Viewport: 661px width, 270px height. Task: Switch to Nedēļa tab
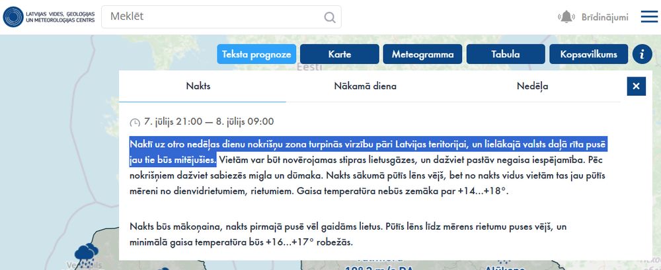pyautogui.click(x=532, y=86)
